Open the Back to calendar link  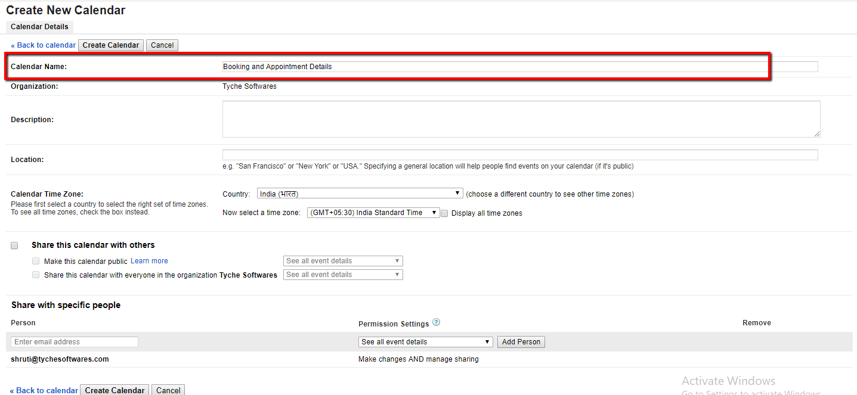[x=43, y=45]
